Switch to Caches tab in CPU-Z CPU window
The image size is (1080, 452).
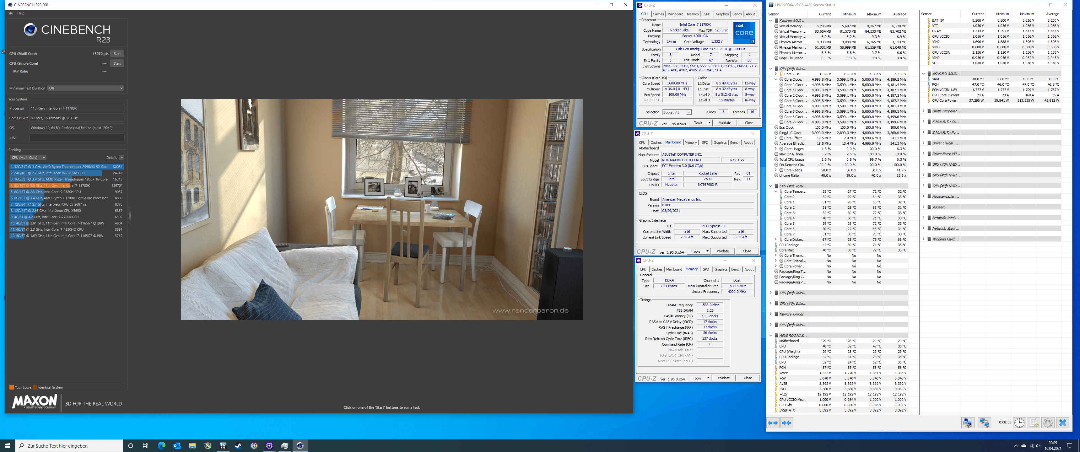coord(658,14)
